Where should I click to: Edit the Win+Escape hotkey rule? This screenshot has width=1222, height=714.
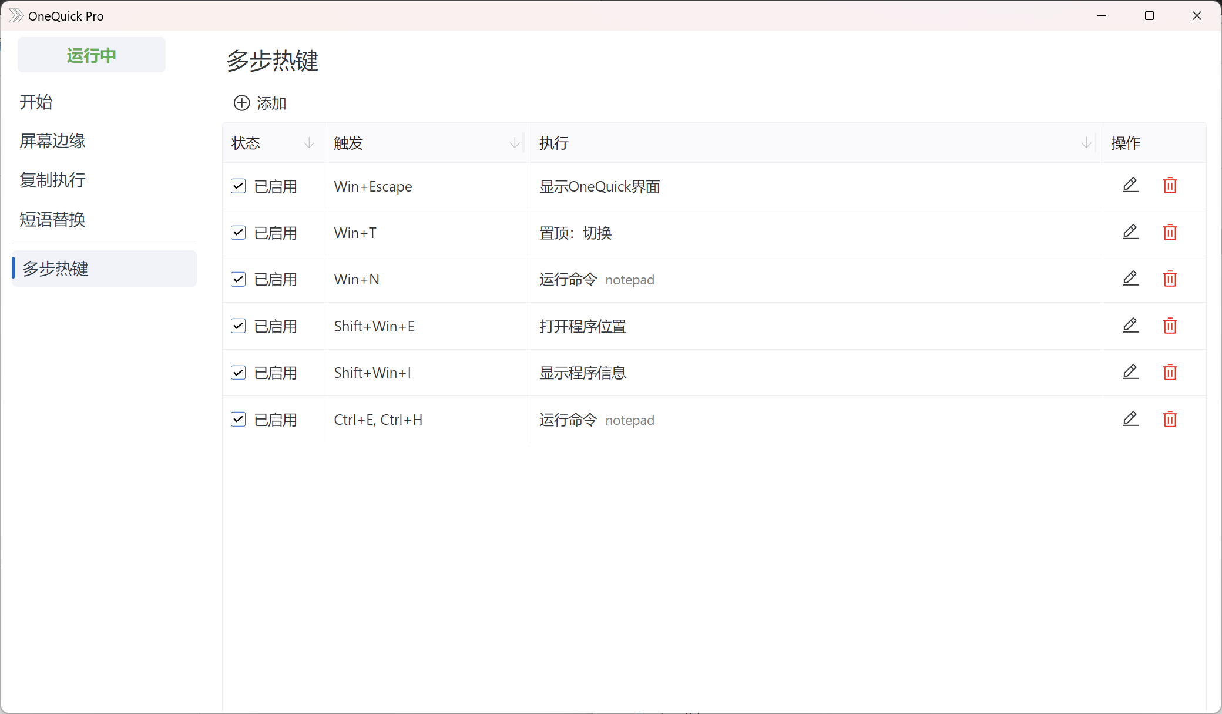click(x=1130, y=185)
